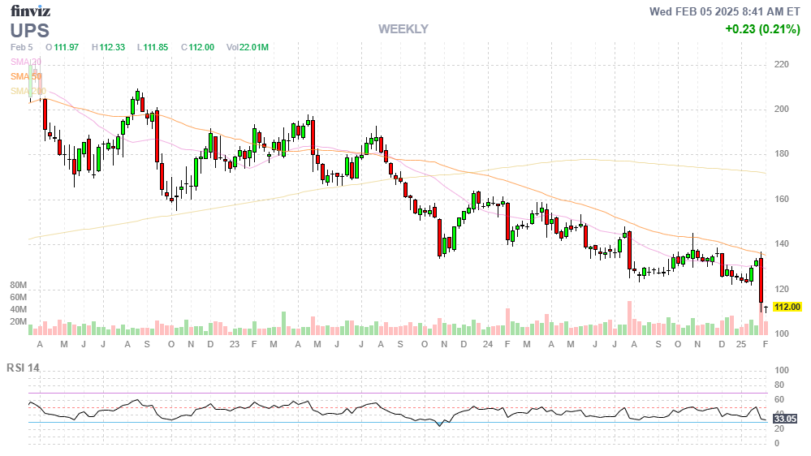Click the '24' year marker on the time axis
The height and width of the screenshot is (456, 811).
pyautogui.click(x=487, y=345)
